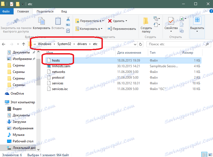This screenshot has width=213, height=157.
Task: Open the Customize Quick Access Toolbar dropdown
Action: pos(23,4)
